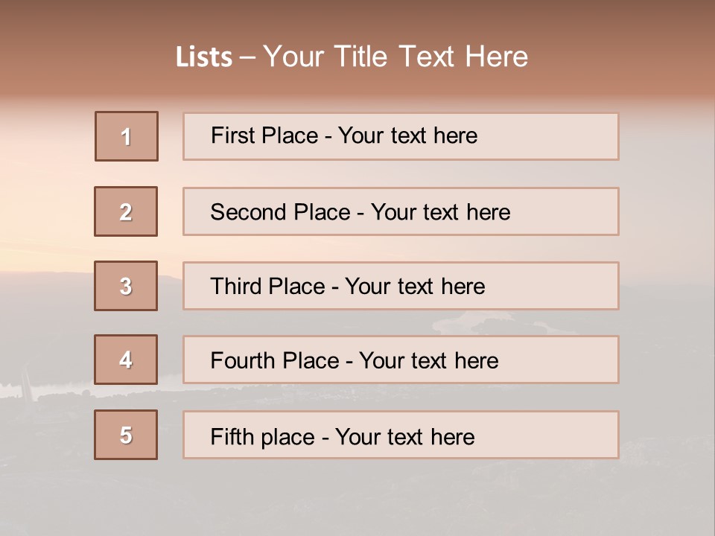
Task: Select the number 3 box
Action: (x=126, y=286)
